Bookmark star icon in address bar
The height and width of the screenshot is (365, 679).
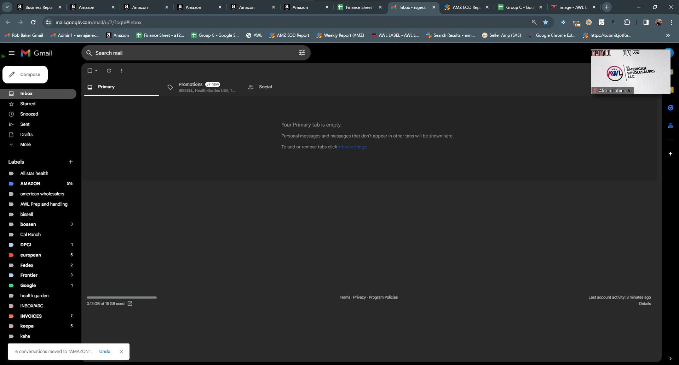(546, 22)
